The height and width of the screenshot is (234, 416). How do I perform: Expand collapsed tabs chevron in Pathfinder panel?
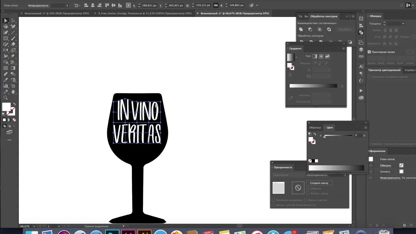point(347,16)
